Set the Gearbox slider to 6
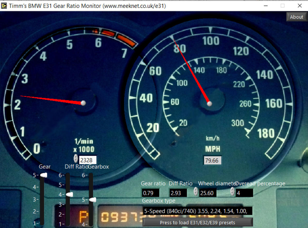The height and width of the screenshot is (228, 308). [x=91, y=175]
